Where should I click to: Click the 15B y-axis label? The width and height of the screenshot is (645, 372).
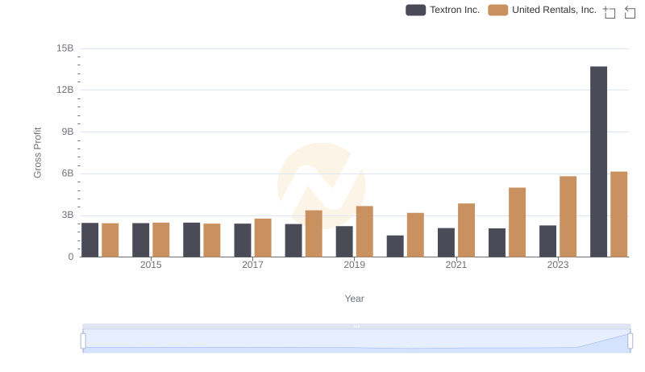[x=65, y=48]
